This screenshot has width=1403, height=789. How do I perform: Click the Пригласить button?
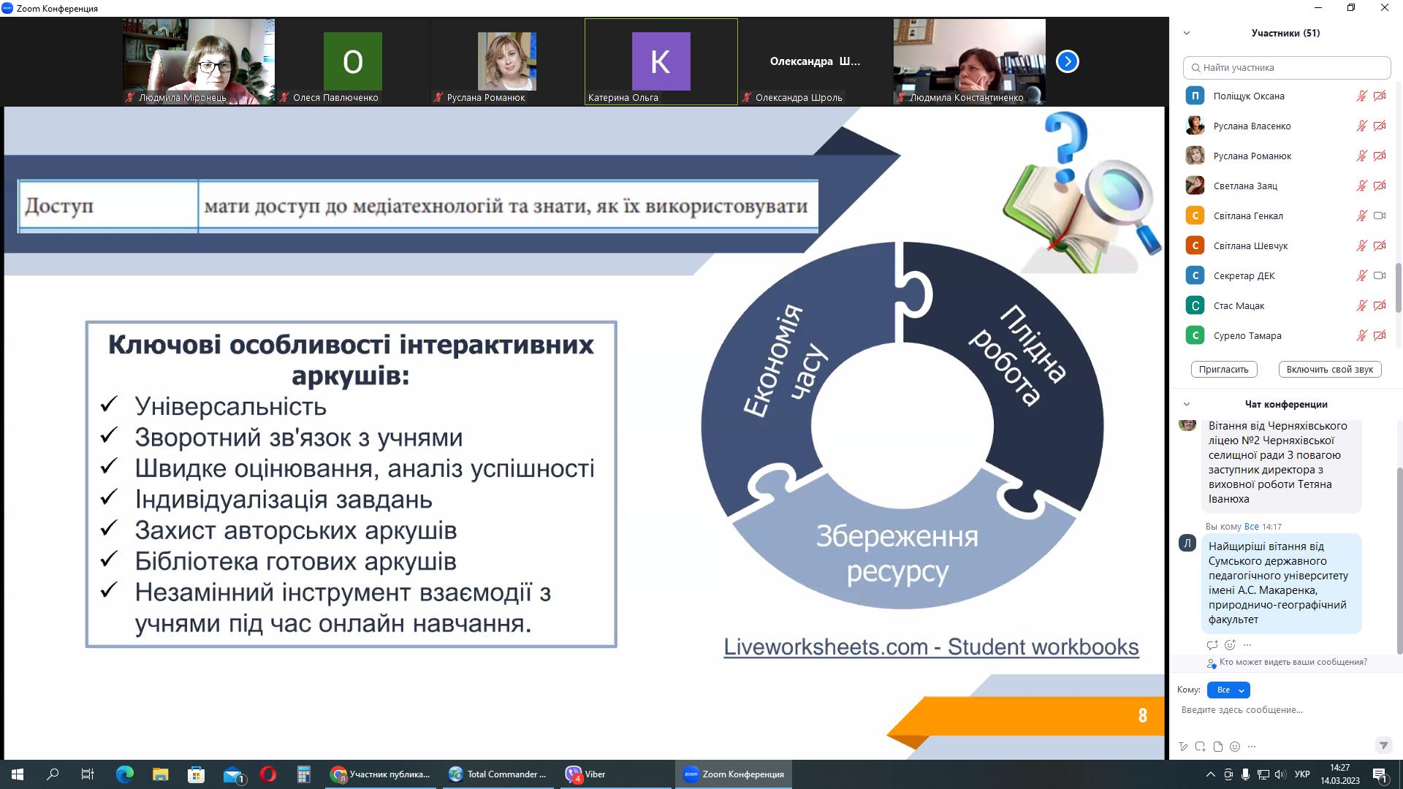1223,370
